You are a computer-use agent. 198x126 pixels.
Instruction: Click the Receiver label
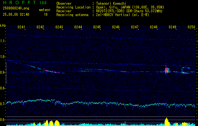point(64,11)
